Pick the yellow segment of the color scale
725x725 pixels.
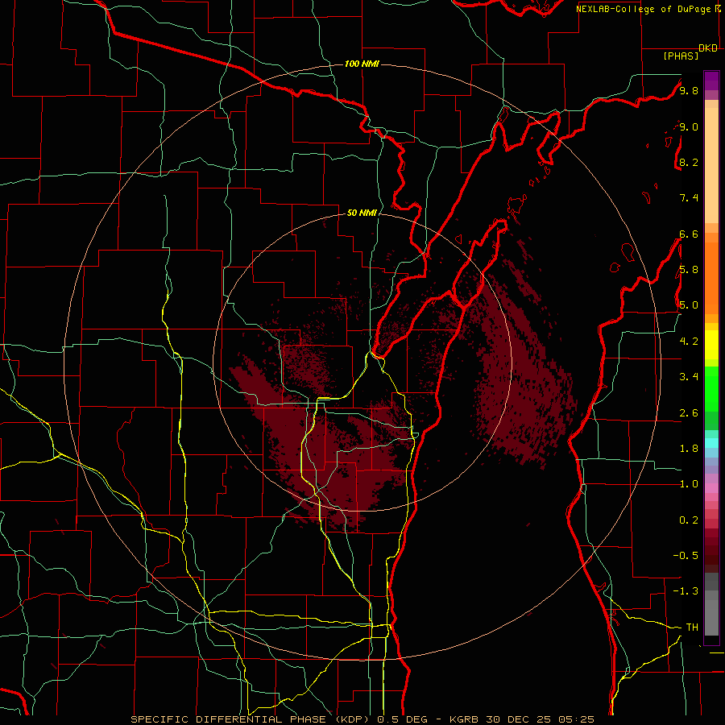pyautogui.click(x=711, y=345)
